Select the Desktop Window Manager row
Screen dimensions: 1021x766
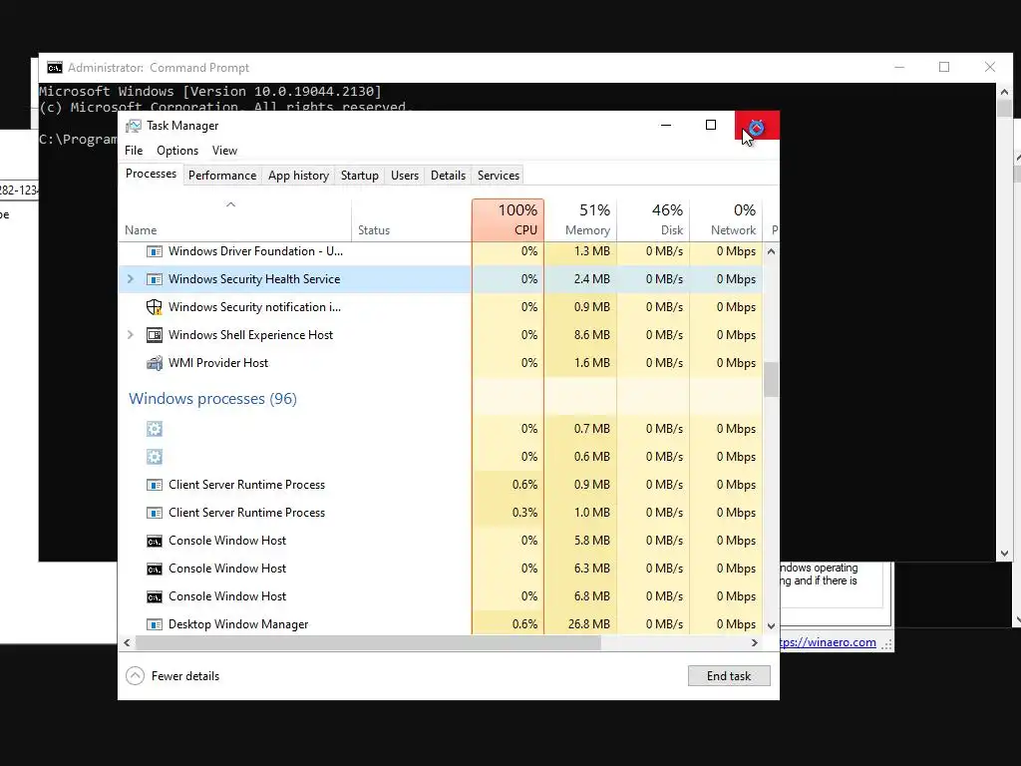(x=441, y=624)
